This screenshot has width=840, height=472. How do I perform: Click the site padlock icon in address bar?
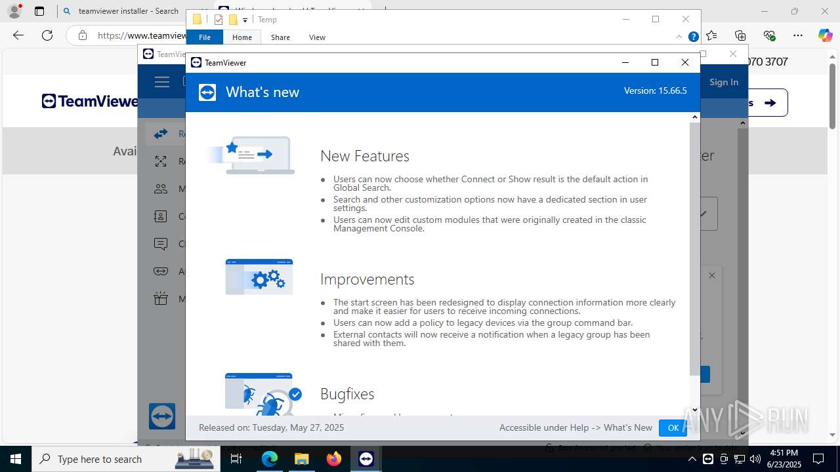point(83,35)
